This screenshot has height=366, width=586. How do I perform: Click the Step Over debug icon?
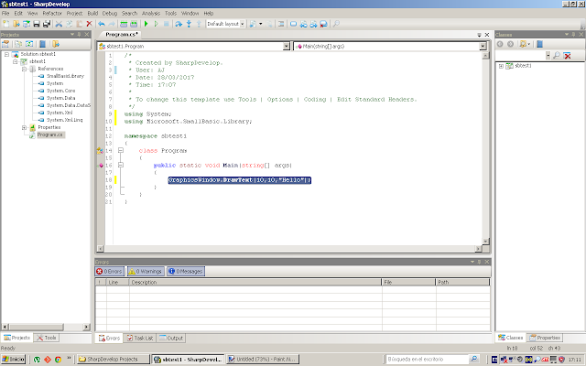coord(179,24)
